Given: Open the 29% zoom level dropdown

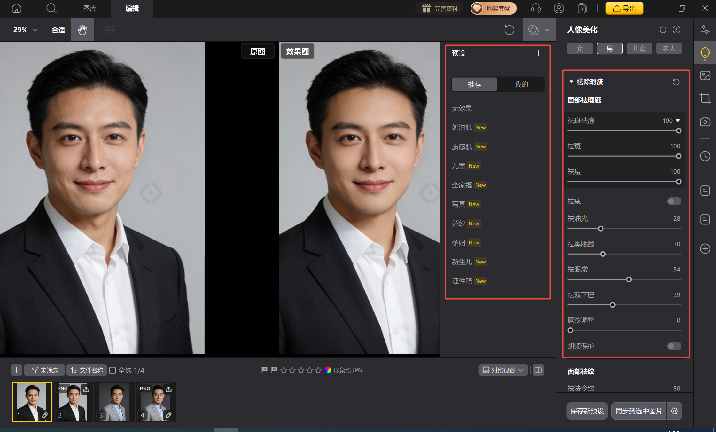Looking at the screenshot, I should pos(25,30).
